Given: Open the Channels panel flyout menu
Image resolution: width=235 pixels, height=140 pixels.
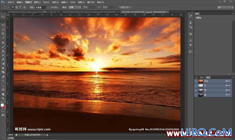Looking at the screenshot, I should [x=233, y=77].
